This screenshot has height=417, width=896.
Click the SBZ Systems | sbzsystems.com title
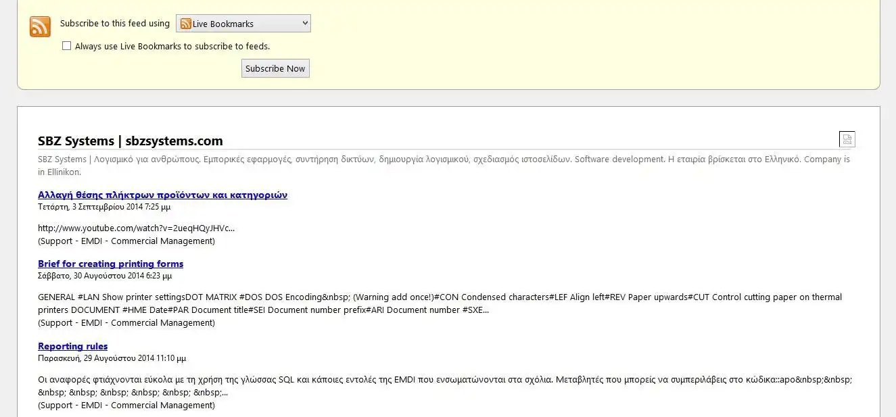131,141
